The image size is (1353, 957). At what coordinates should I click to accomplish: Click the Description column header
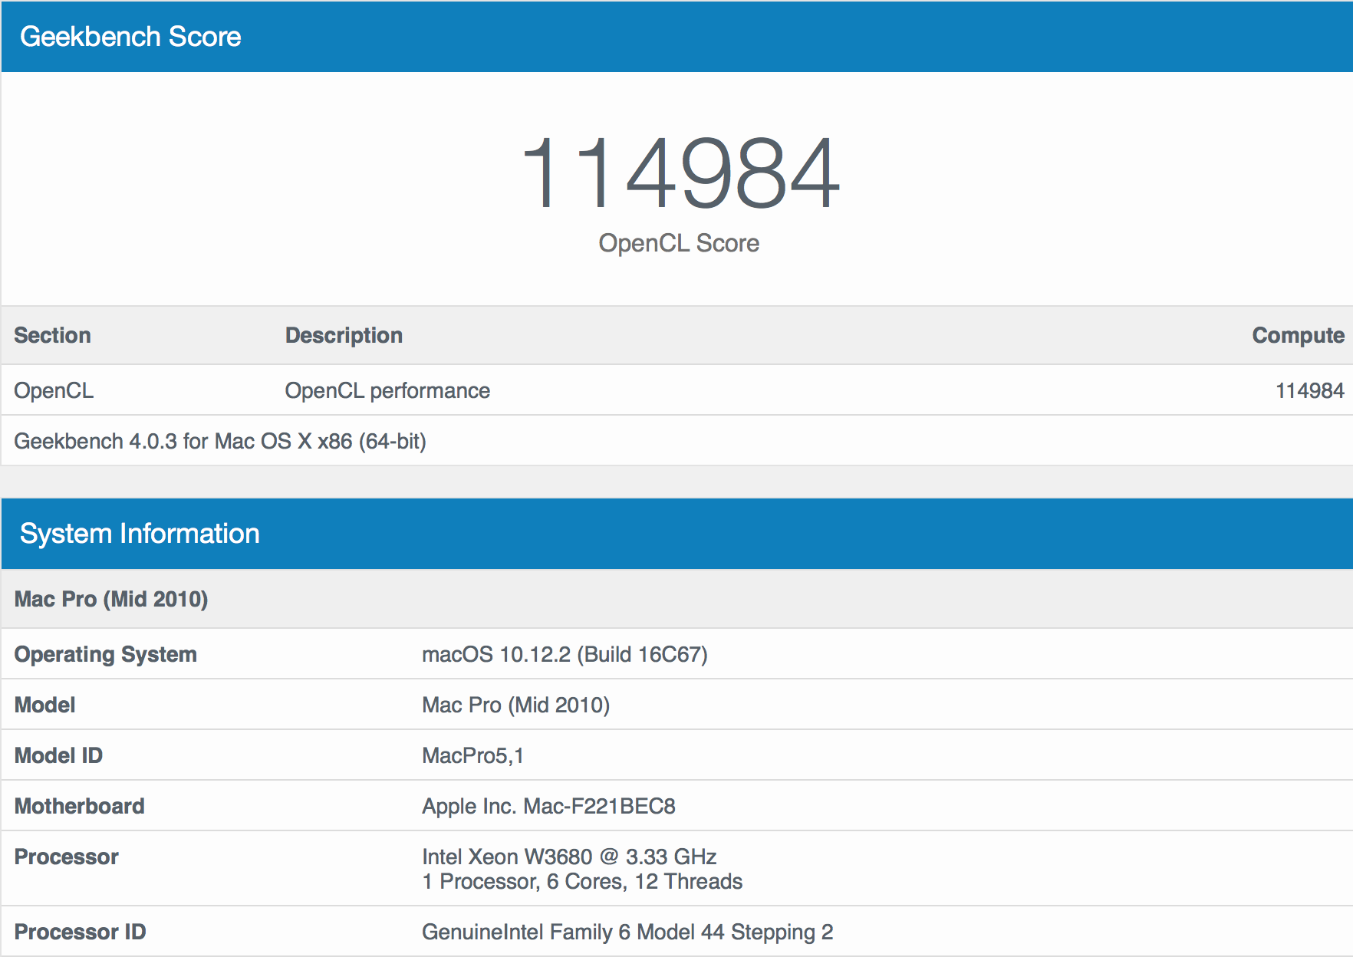(344, 335)
